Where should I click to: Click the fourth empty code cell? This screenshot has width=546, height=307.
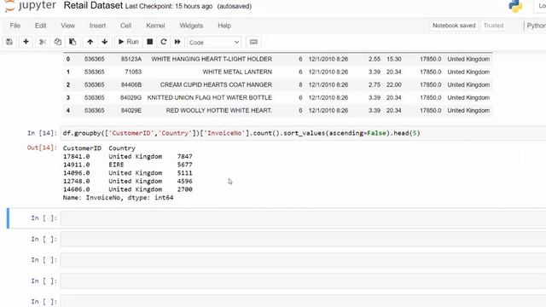tap(303, 281)
